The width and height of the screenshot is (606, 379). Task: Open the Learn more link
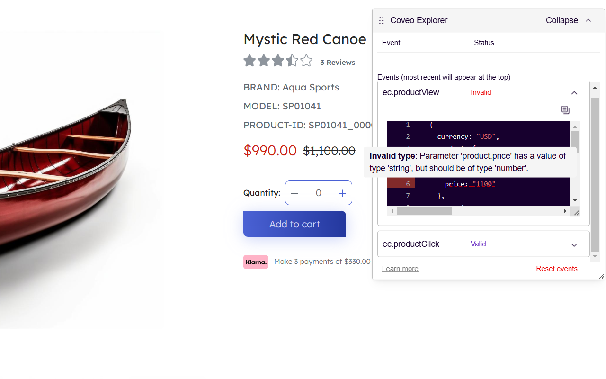[400, 269]
